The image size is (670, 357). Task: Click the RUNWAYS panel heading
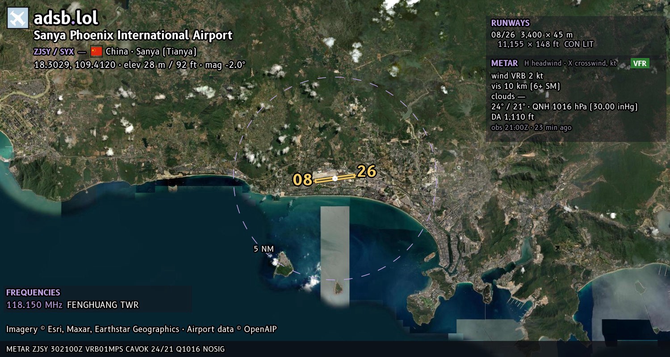[510, 23]
